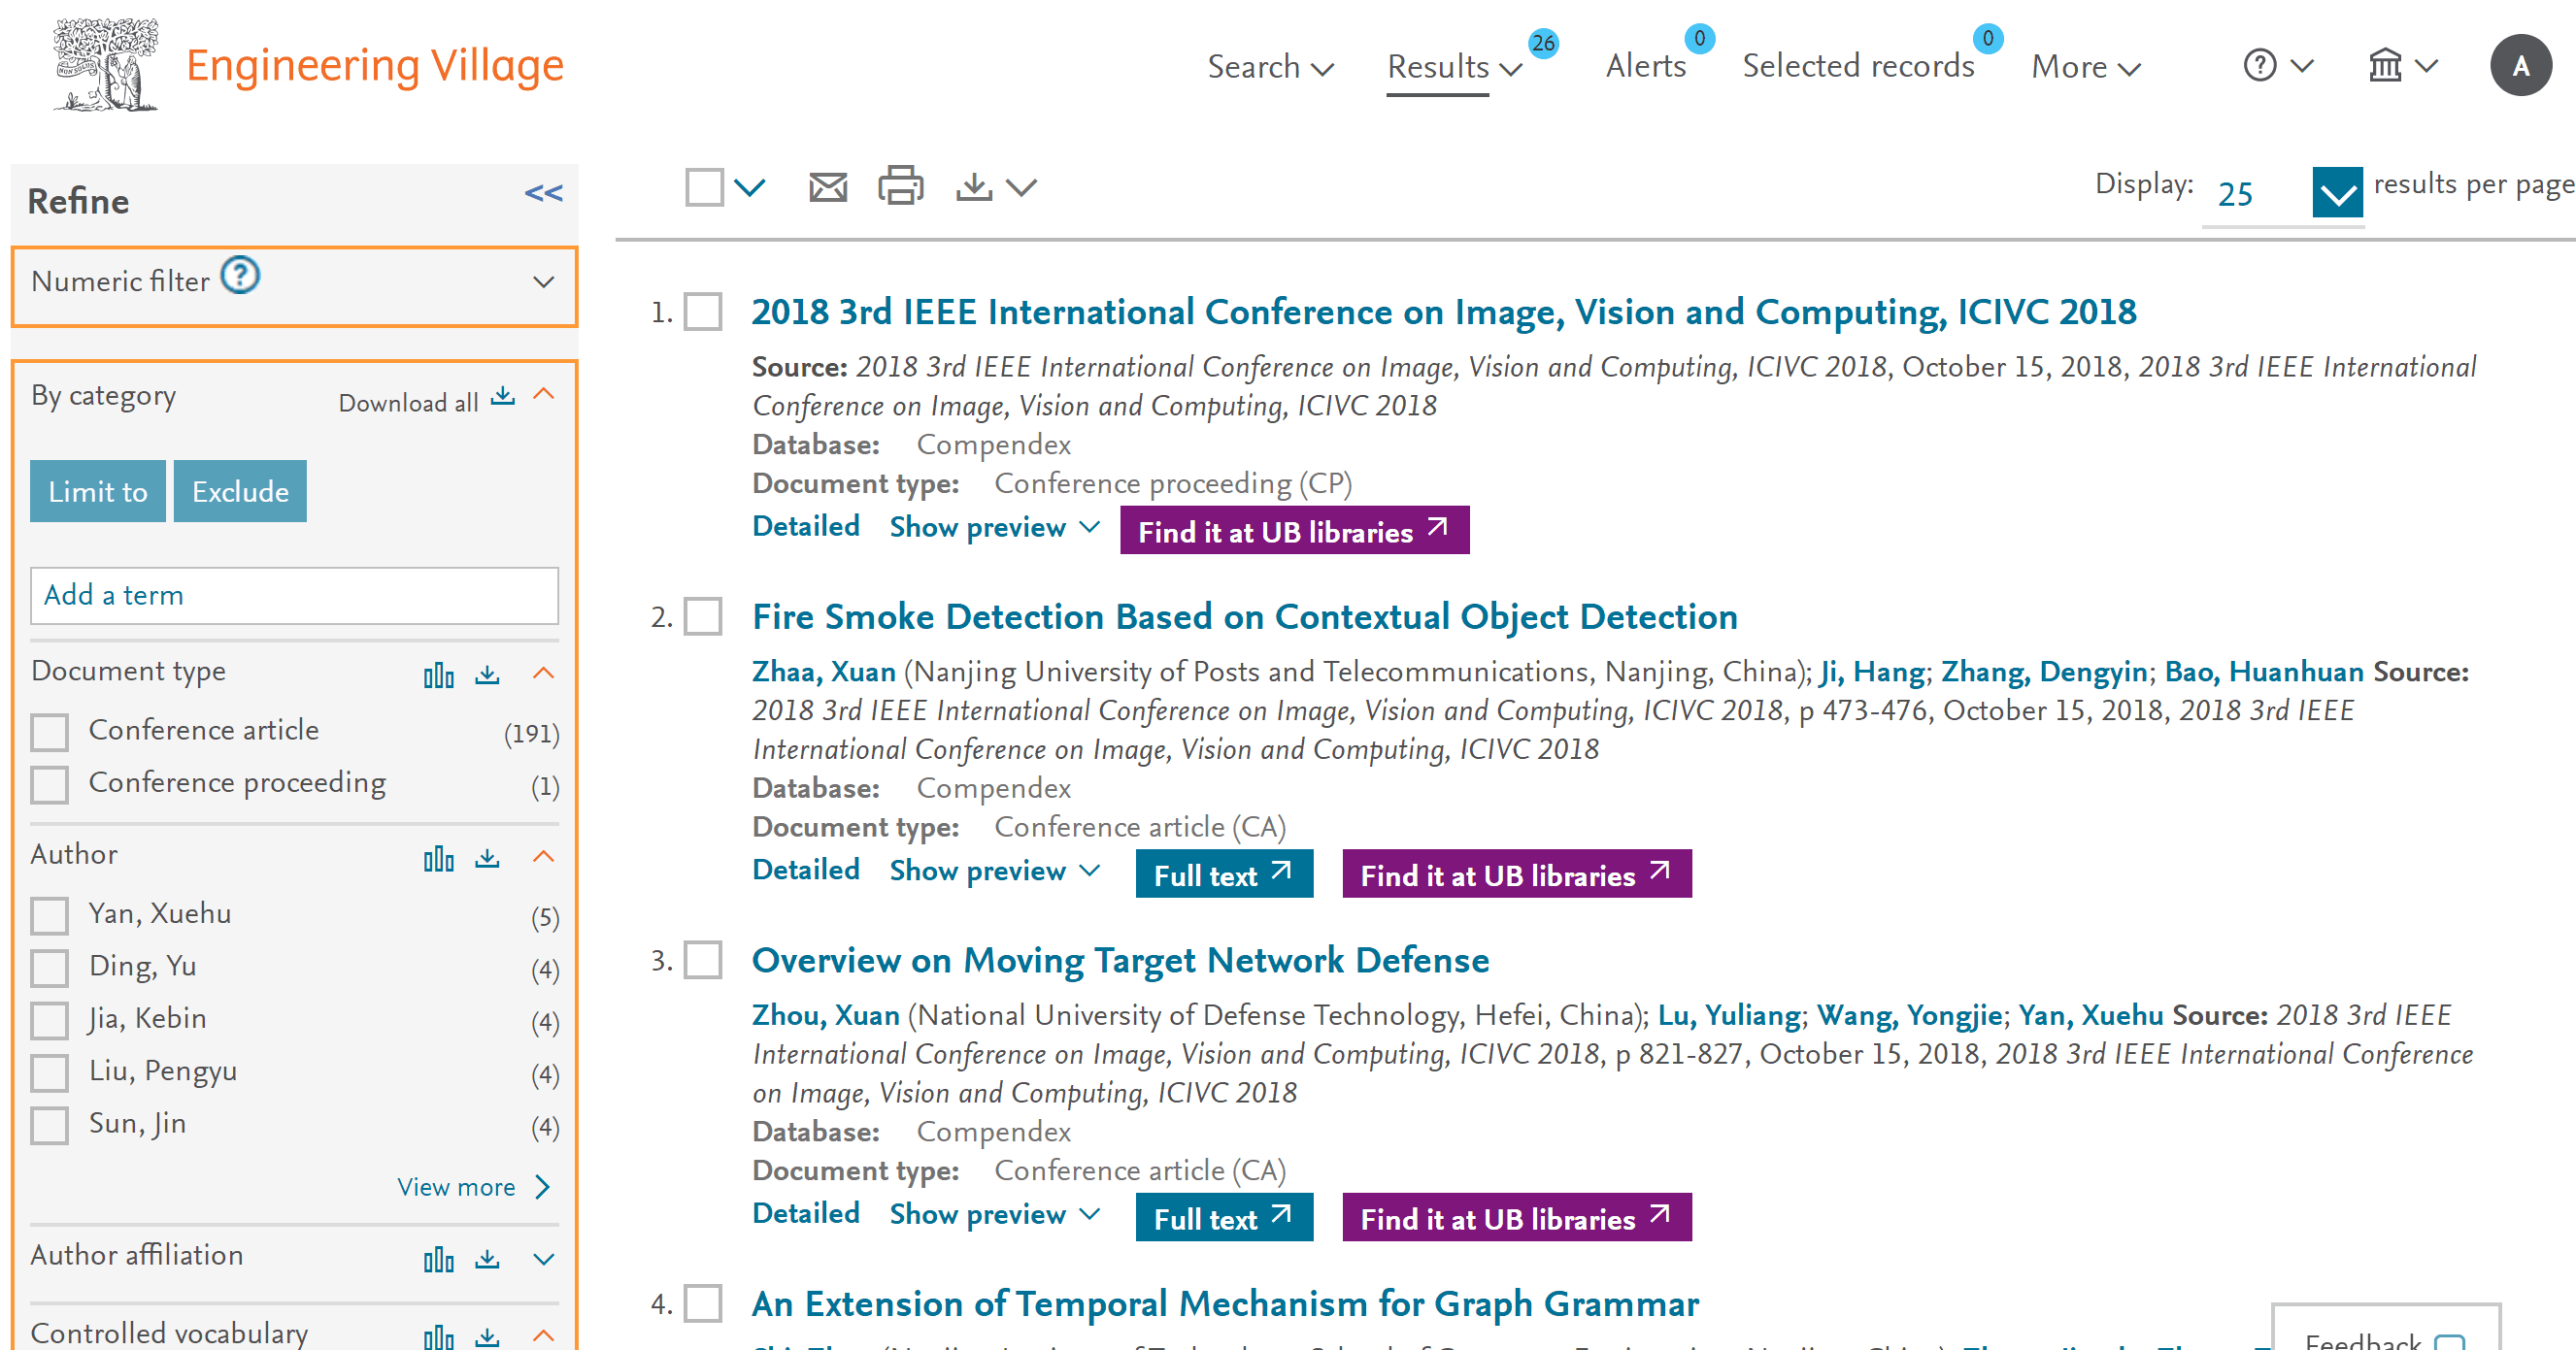Select record 1 ICIVC 2018 checkbox
Screen dimensions: 2576x1350
coord(703,312)
